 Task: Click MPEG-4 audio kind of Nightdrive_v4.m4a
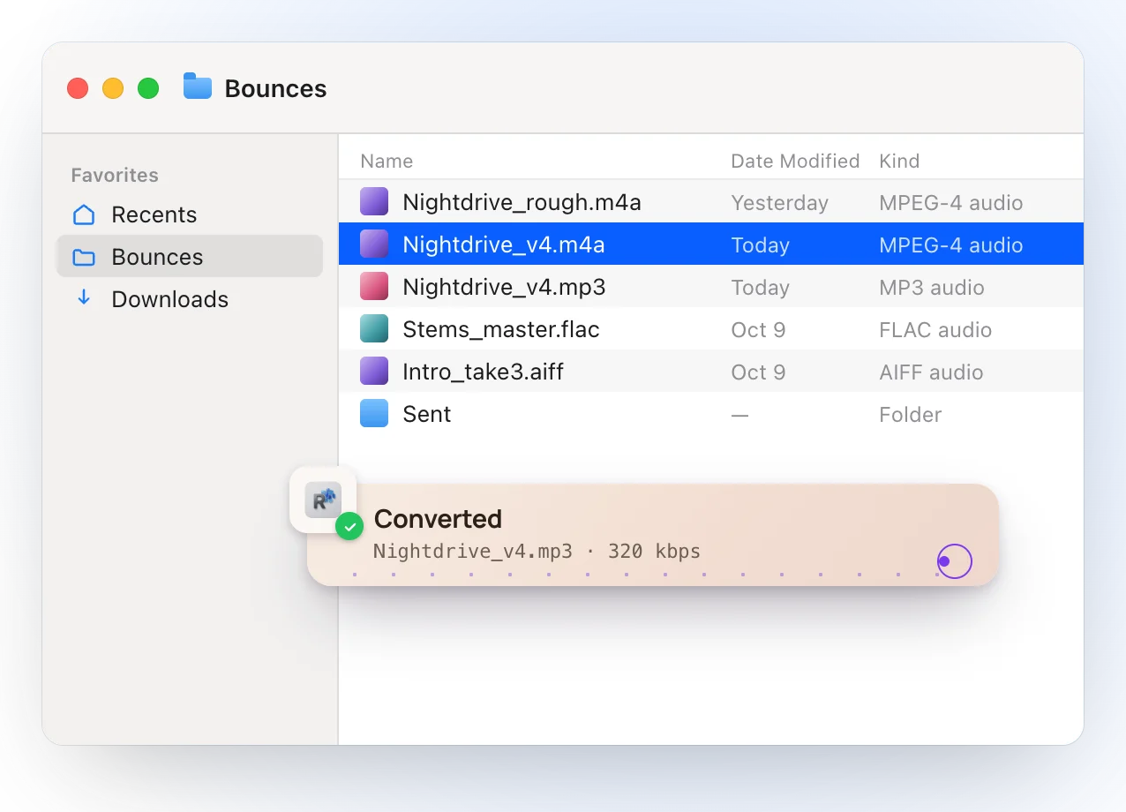(x=951, y=245)
